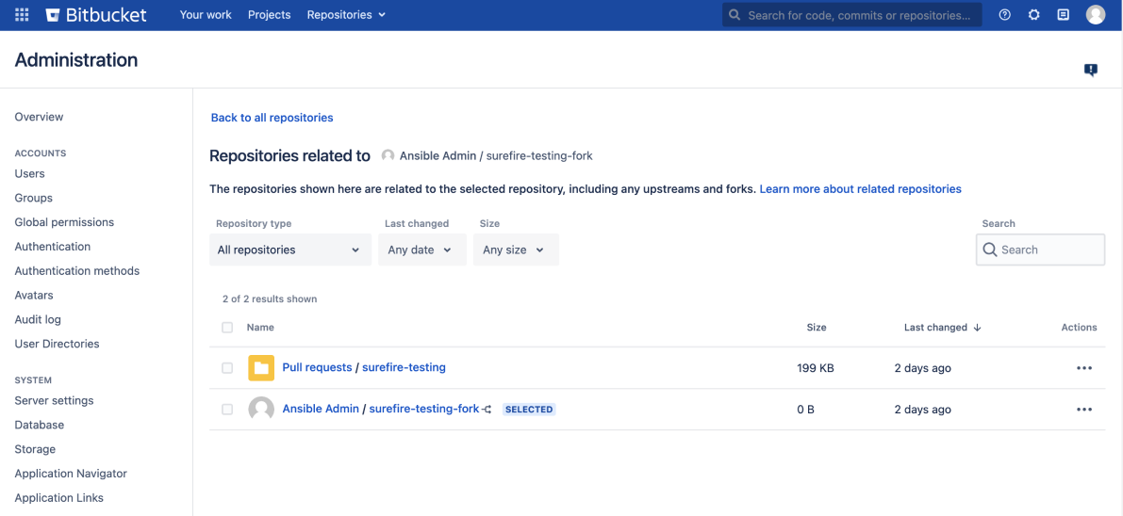
Task: Click the Name column header
Action: tap(260, 327)
